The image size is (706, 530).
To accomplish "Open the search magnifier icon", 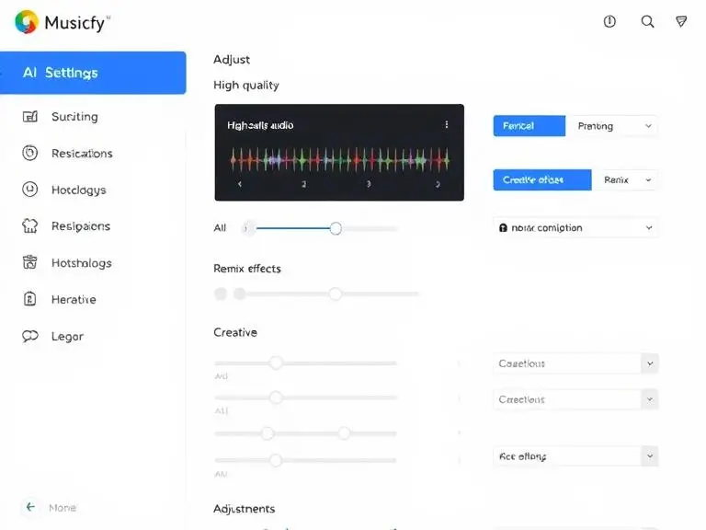I will 647,22.
